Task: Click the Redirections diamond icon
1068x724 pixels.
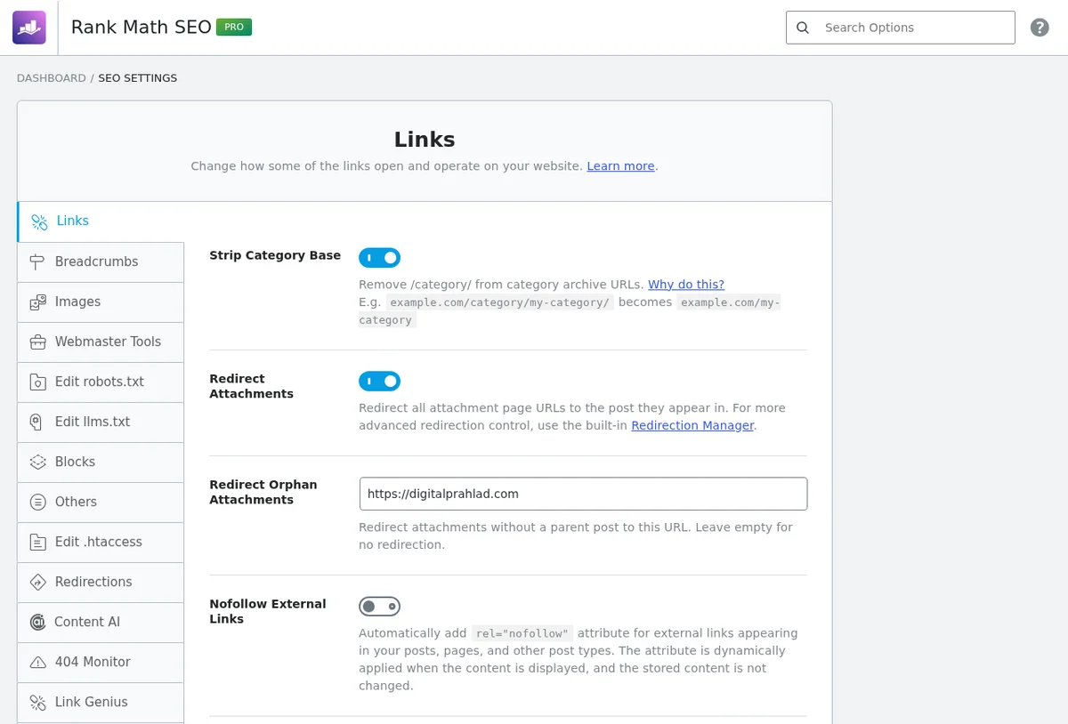Action: coord(37,583)
